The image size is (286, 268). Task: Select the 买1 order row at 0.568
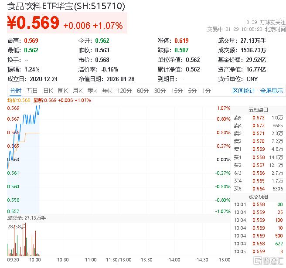point(258,157)
